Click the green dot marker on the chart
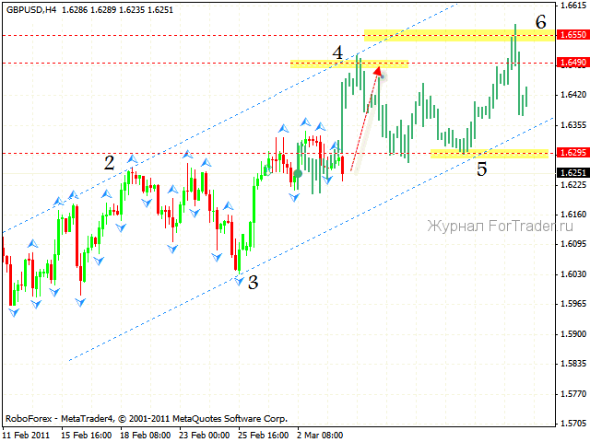This screenshot has height=442, width=590. (298, 173)
